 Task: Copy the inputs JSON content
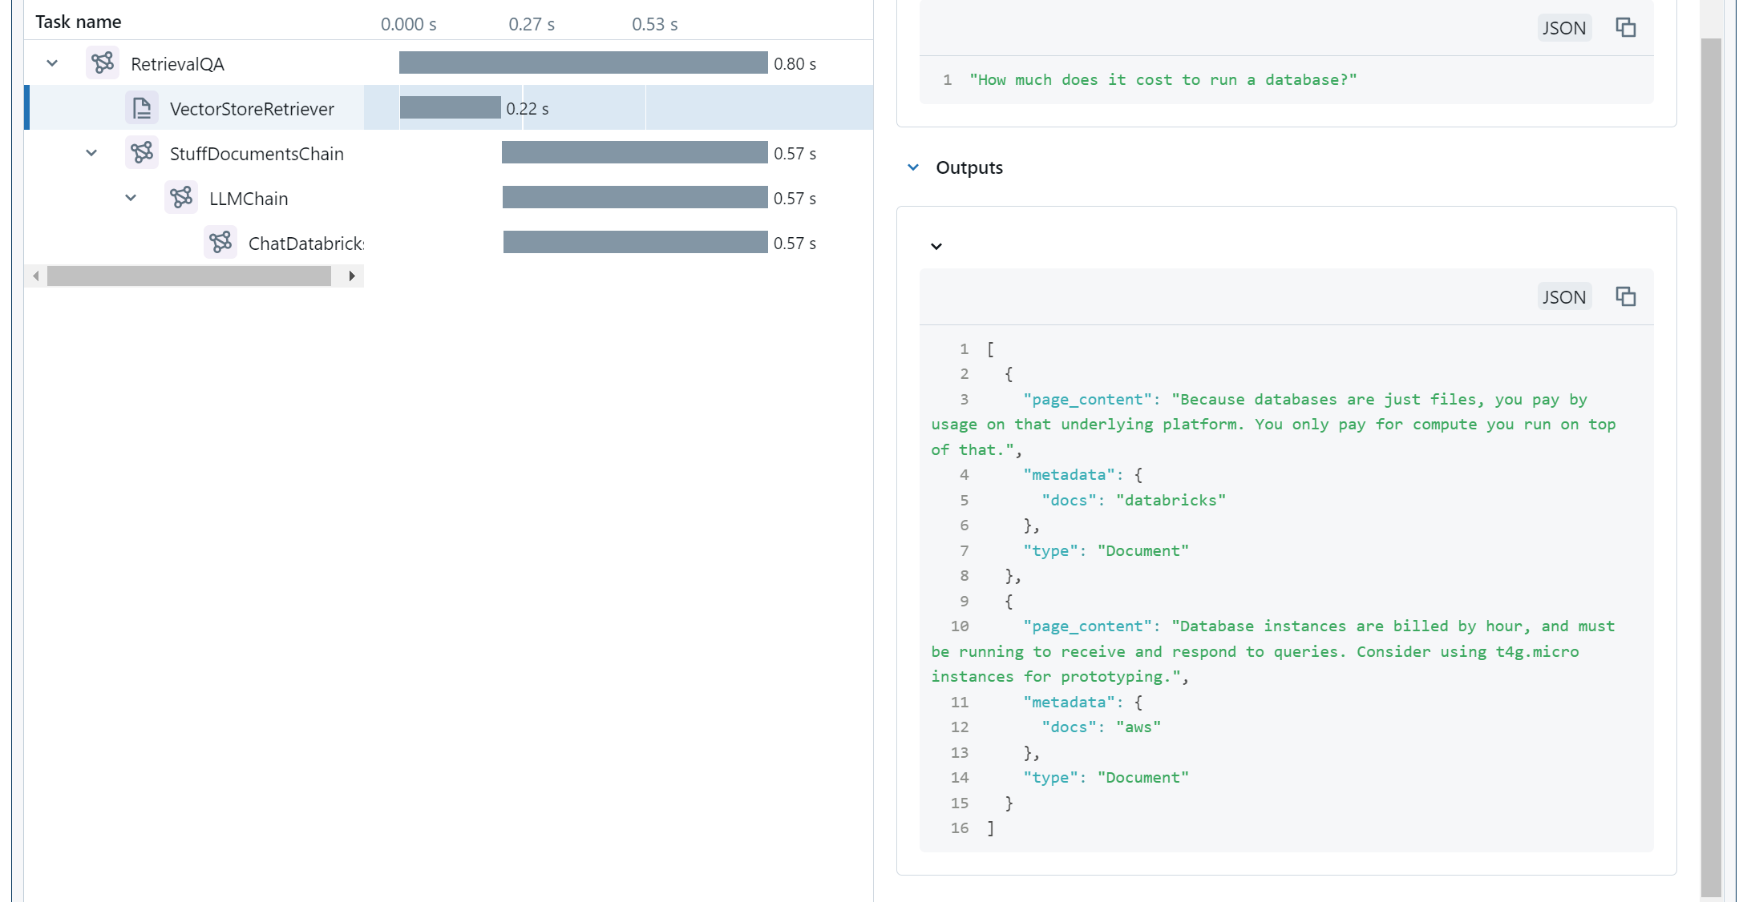(x=1625, y=28)
